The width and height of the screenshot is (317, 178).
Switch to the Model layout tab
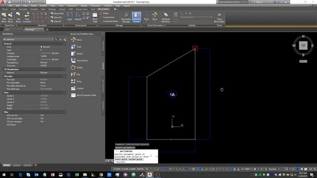[6, 165]
